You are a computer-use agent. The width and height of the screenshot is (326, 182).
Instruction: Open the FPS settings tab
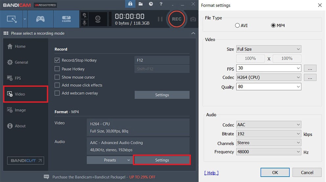26,78
